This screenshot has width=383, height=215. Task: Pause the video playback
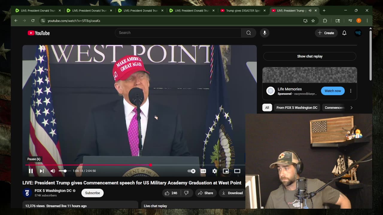click(x=31, y=171)
